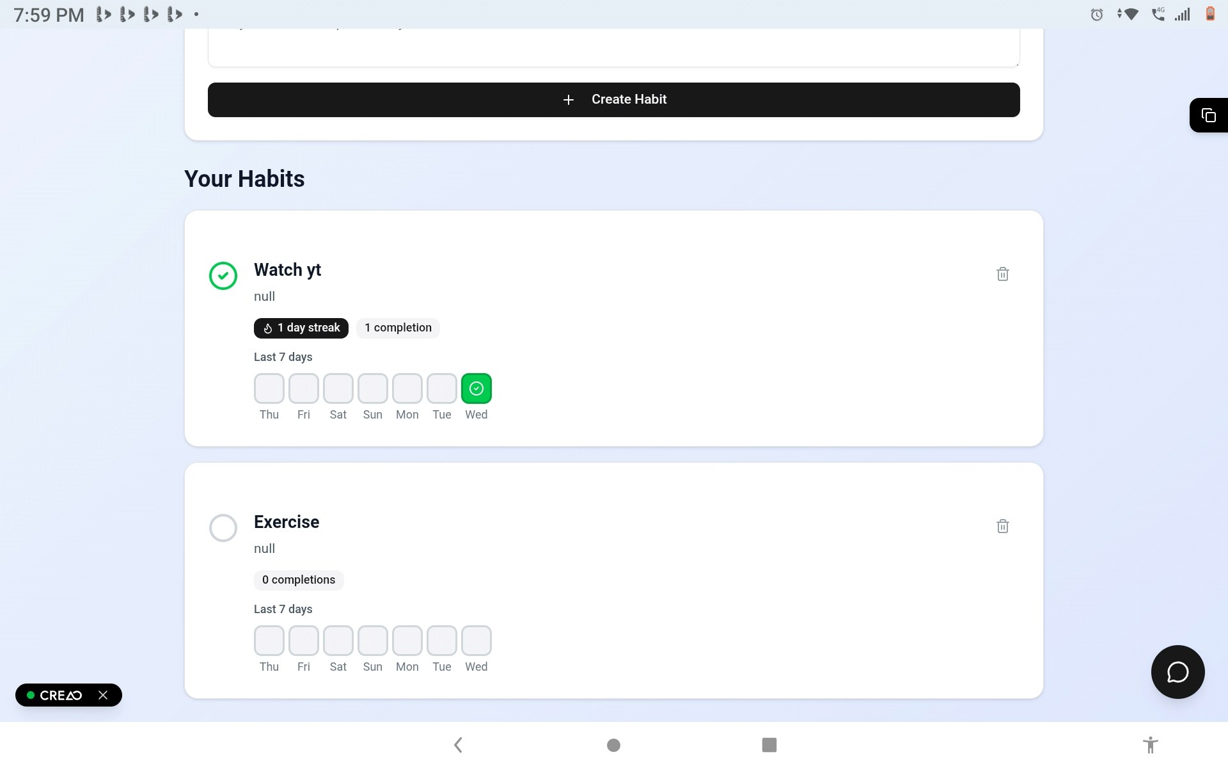Screen dimensions: 1228x768
Task: Mark Exercise as complete via empty circle
Action: [x=223, y=528]
